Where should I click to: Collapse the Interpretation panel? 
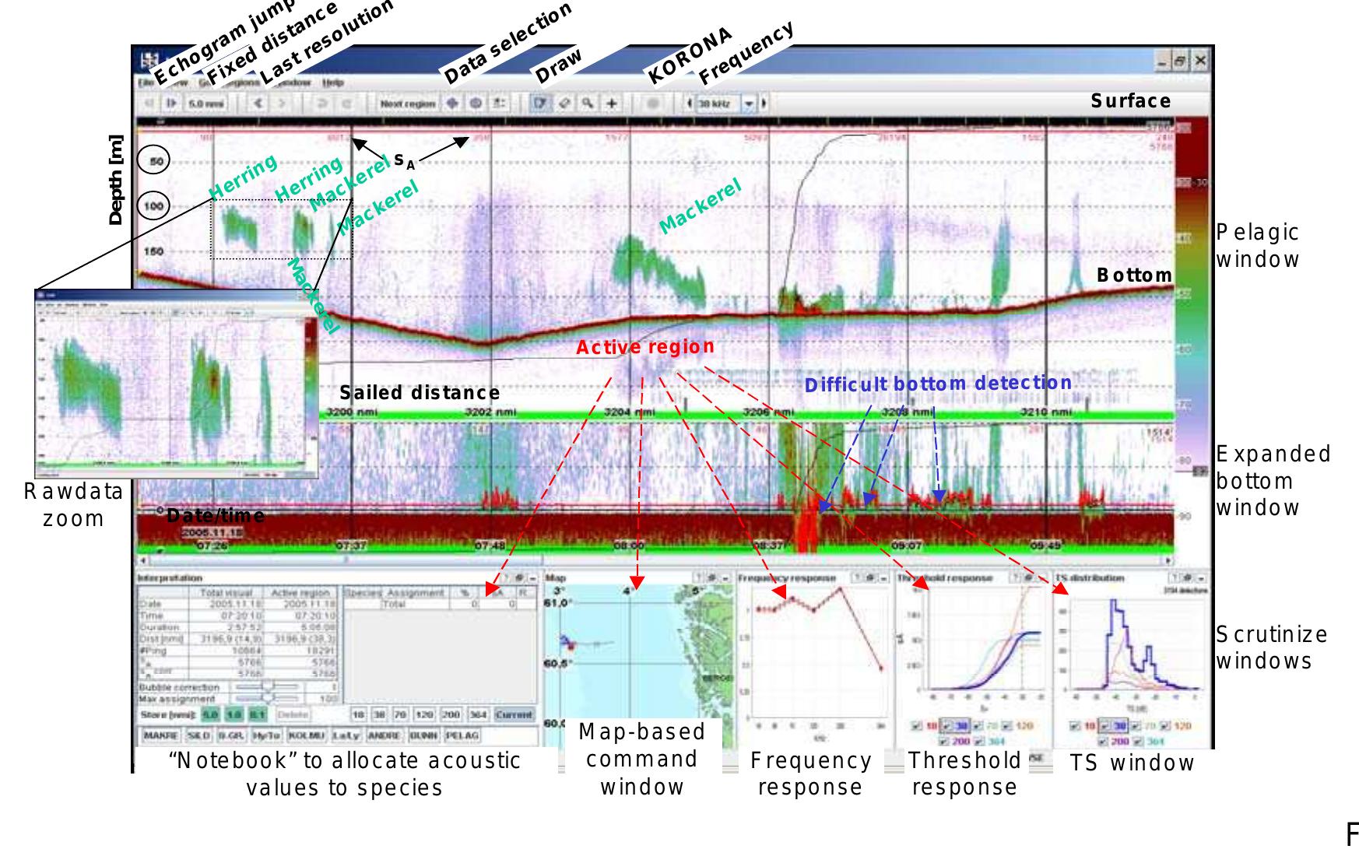point(532,578)
